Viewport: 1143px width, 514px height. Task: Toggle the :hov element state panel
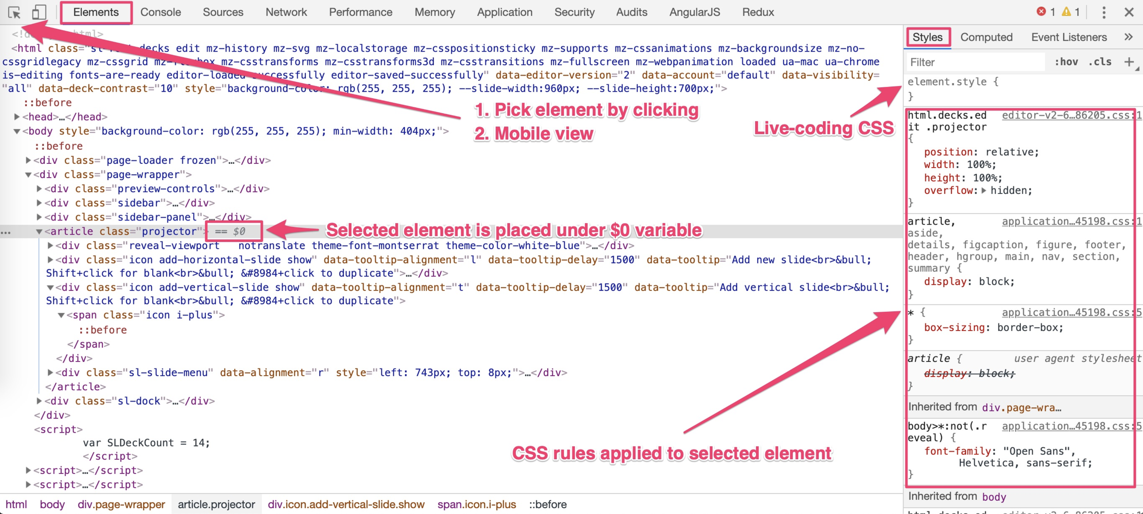tap(1066, 62)
